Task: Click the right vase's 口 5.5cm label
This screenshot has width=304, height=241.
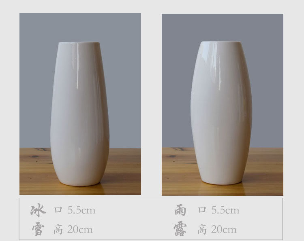Action: point(218,210)
